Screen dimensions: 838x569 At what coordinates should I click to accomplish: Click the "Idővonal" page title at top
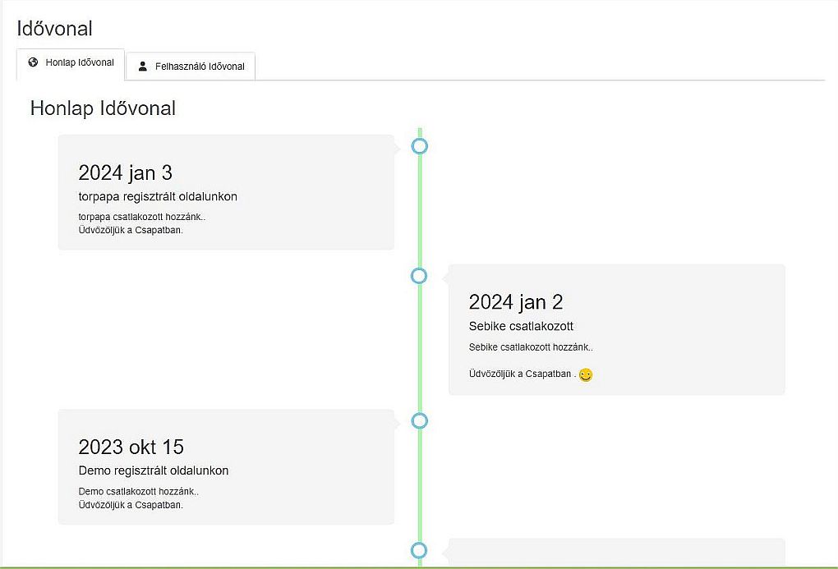54,28
